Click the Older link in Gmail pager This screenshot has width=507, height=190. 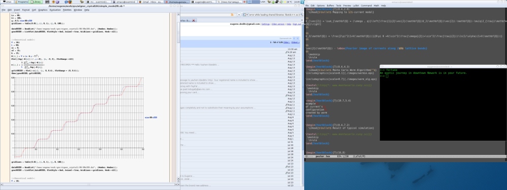pos(286,43)
